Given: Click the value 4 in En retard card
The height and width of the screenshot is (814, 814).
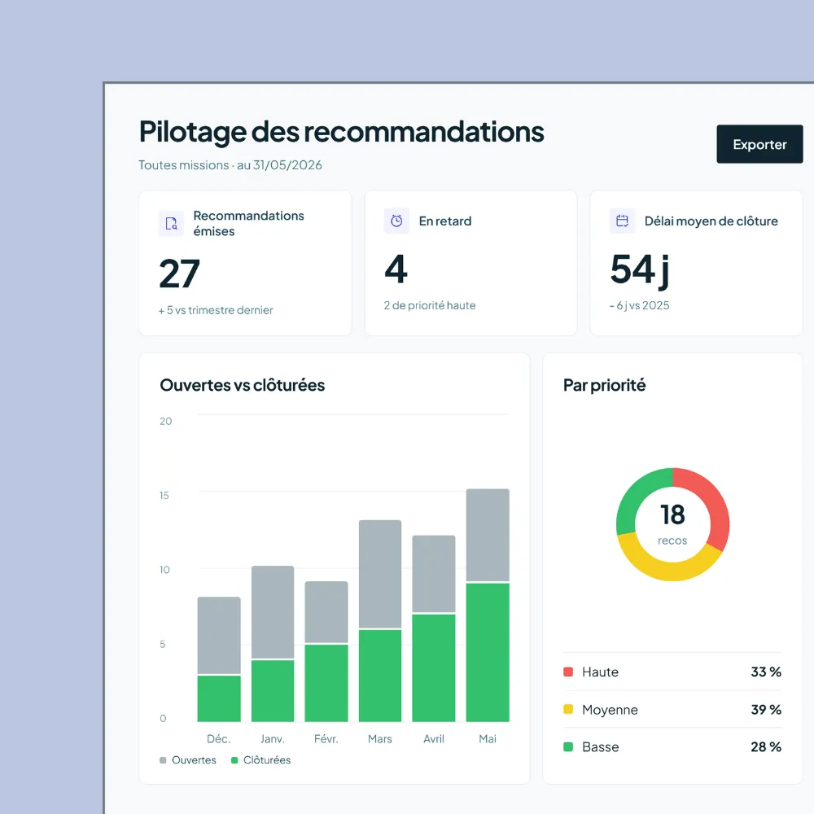Looking at the screenshot, I should click(396, 269).
